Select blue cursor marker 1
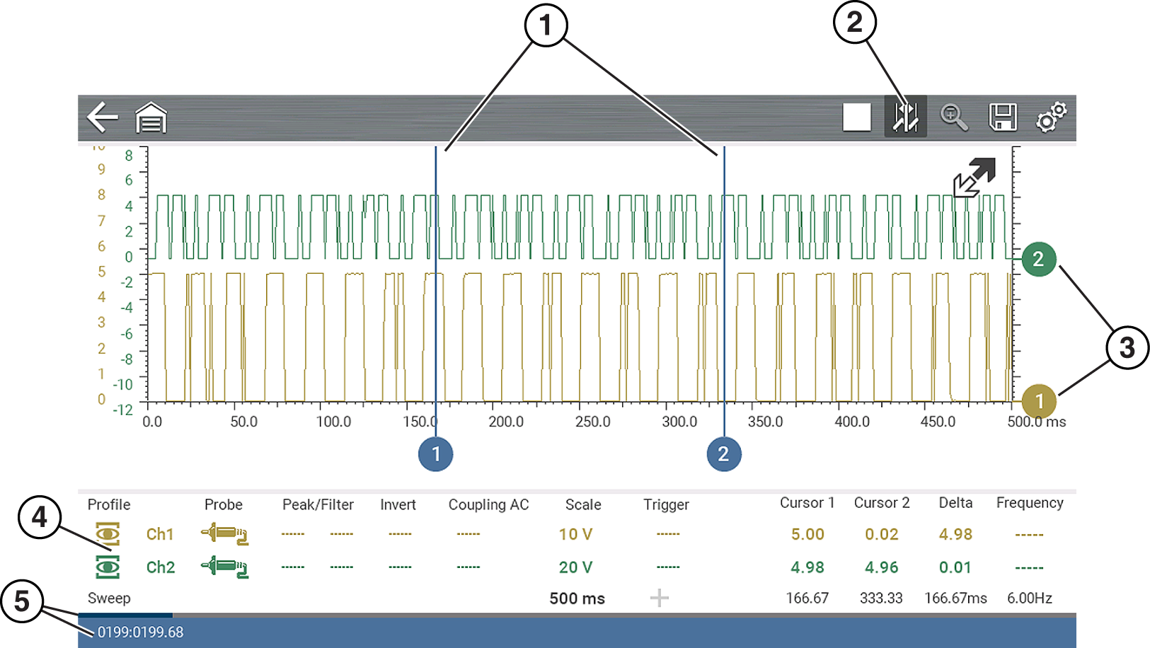This screenshot has width=1150, height=648. 435,454
